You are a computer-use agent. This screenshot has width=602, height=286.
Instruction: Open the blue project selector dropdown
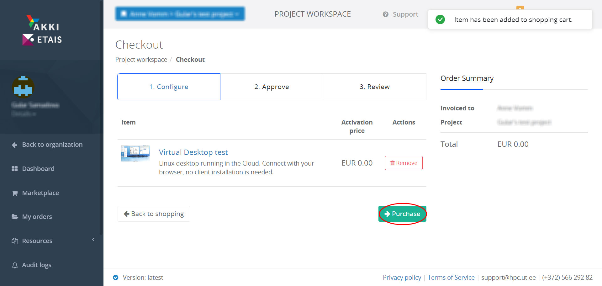(180, 14)
